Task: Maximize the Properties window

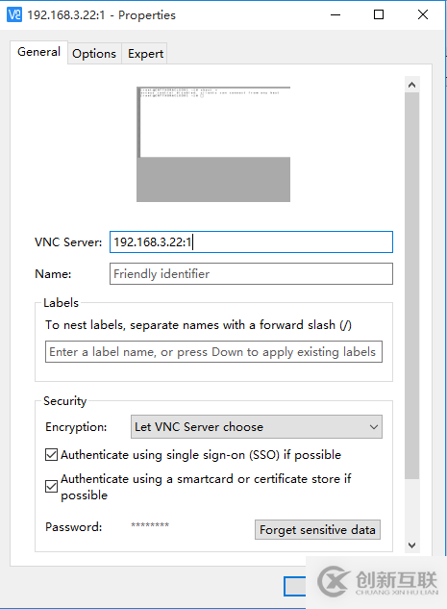Action: tap(379, 14)
